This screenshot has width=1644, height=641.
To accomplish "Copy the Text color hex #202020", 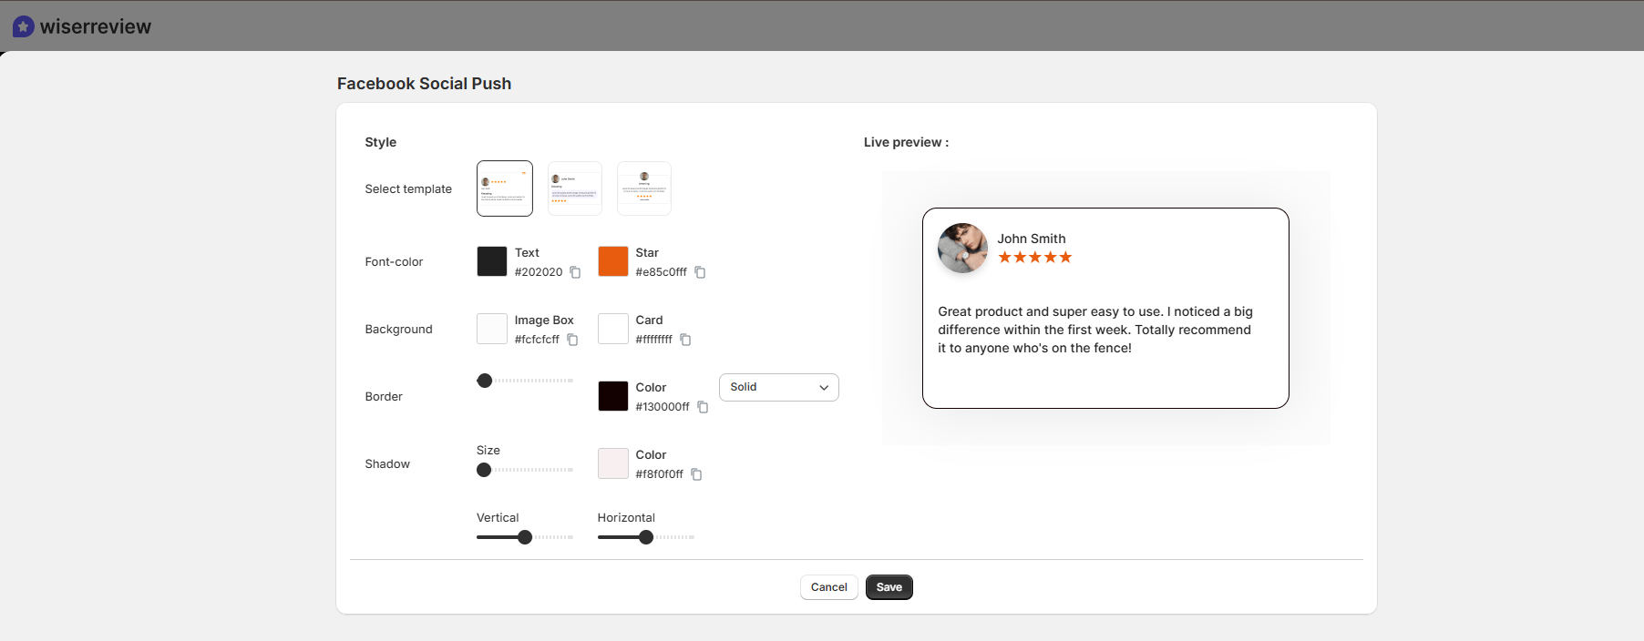I will pos(575,272).
